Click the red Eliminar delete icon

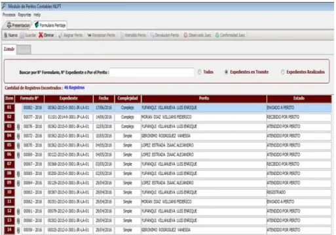click(x=41, y=35)
